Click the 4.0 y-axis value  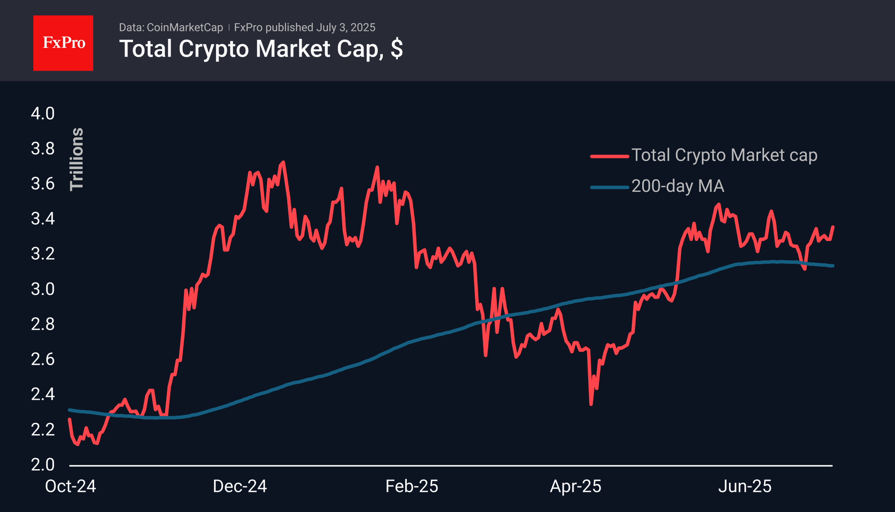[x=43, y=113]
